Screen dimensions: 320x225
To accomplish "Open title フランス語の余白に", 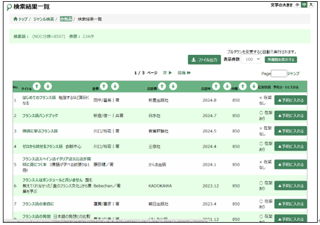I will 38,204.
